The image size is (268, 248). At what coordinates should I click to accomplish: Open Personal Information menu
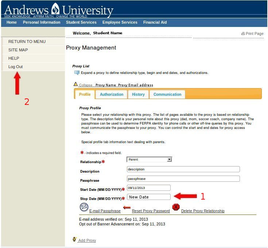point(42,22)
